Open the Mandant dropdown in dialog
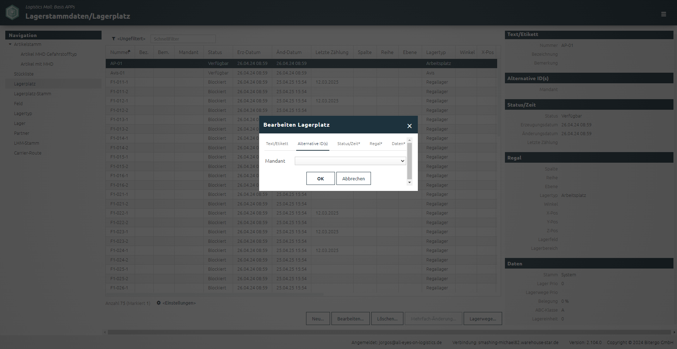 click(x=350, y=161)
